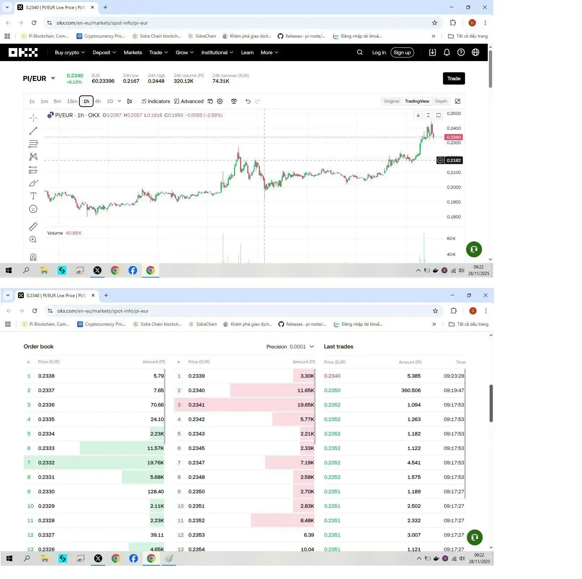582x579 pixels.
Task: Click the OKX search magnifier icon
Action: [360, 52]
